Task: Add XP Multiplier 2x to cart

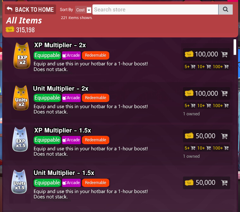Action: tap(224, 55)
